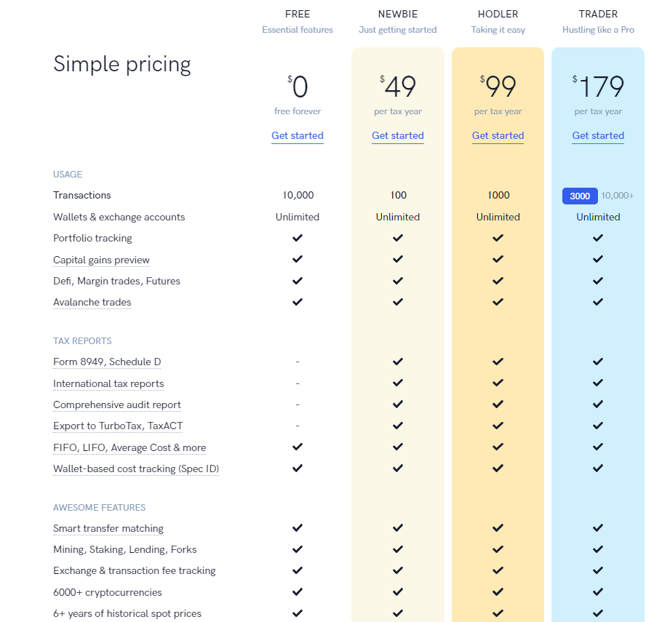Click the Form 8949, Schedule D label
The height and width of the screenshot is (622, 654).
click(107, 362)
